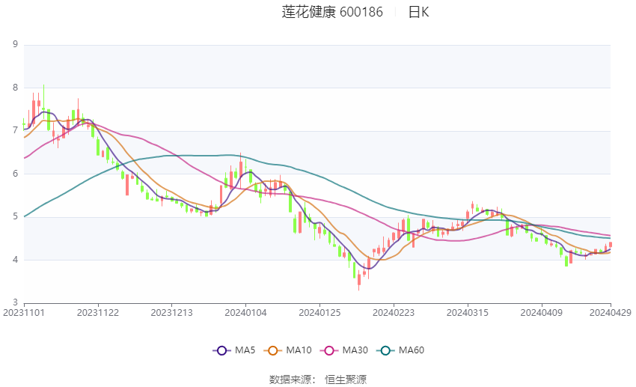Click the 20240223 date axis label
Image resolution: width=636 pixels, height=387 pixels.
pos(394,313)
